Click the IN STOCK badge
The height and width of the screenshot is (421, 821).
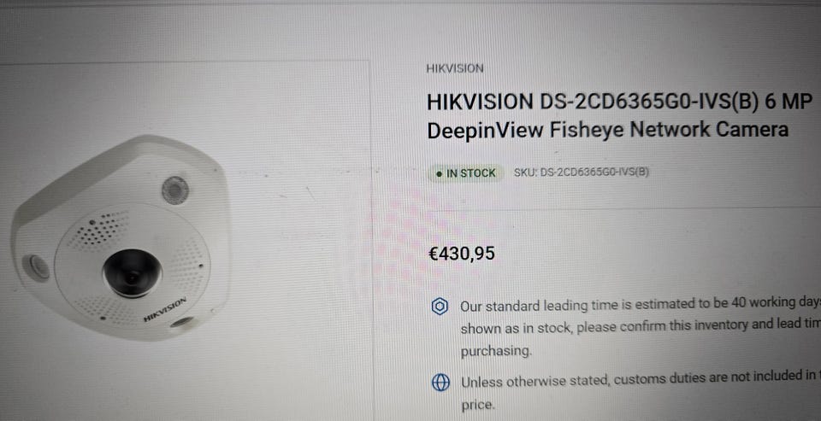click(x=465, y=173)
